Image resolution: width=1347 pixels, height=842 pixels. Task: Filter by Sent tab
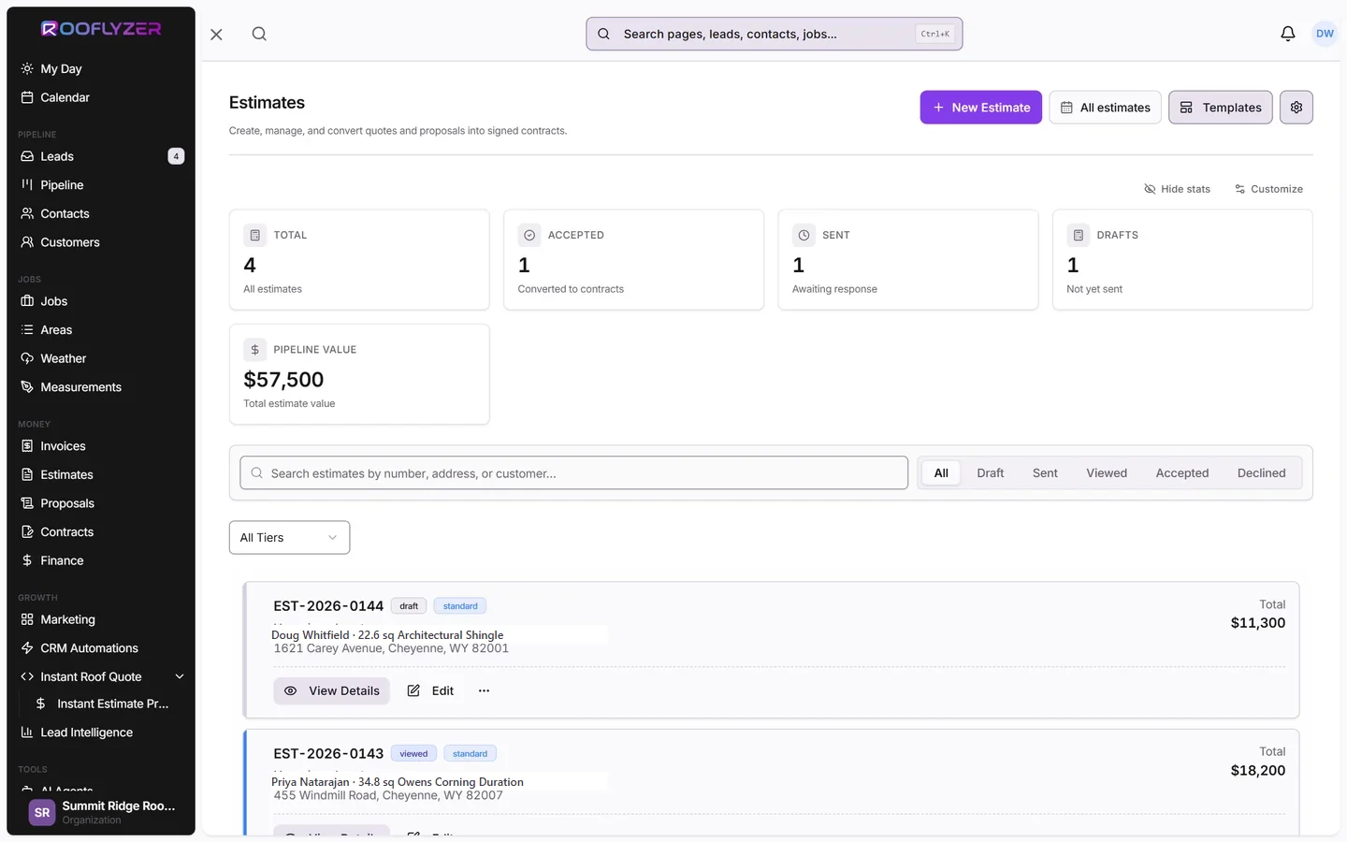(x=1045, y=473)
